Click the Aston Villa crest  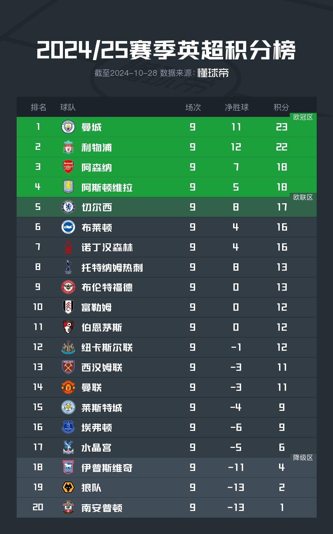(x=68, y=187)
